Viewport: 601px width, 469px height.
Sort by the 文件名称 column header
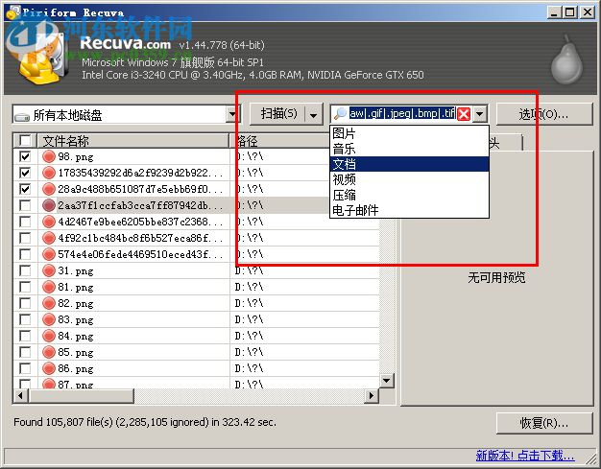(133, 141)
